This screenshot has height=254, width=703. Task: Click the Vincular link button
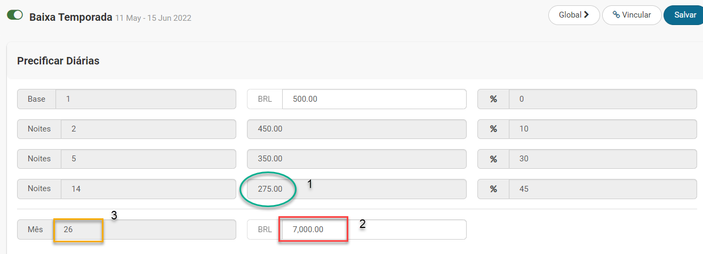tap(632, 15)
